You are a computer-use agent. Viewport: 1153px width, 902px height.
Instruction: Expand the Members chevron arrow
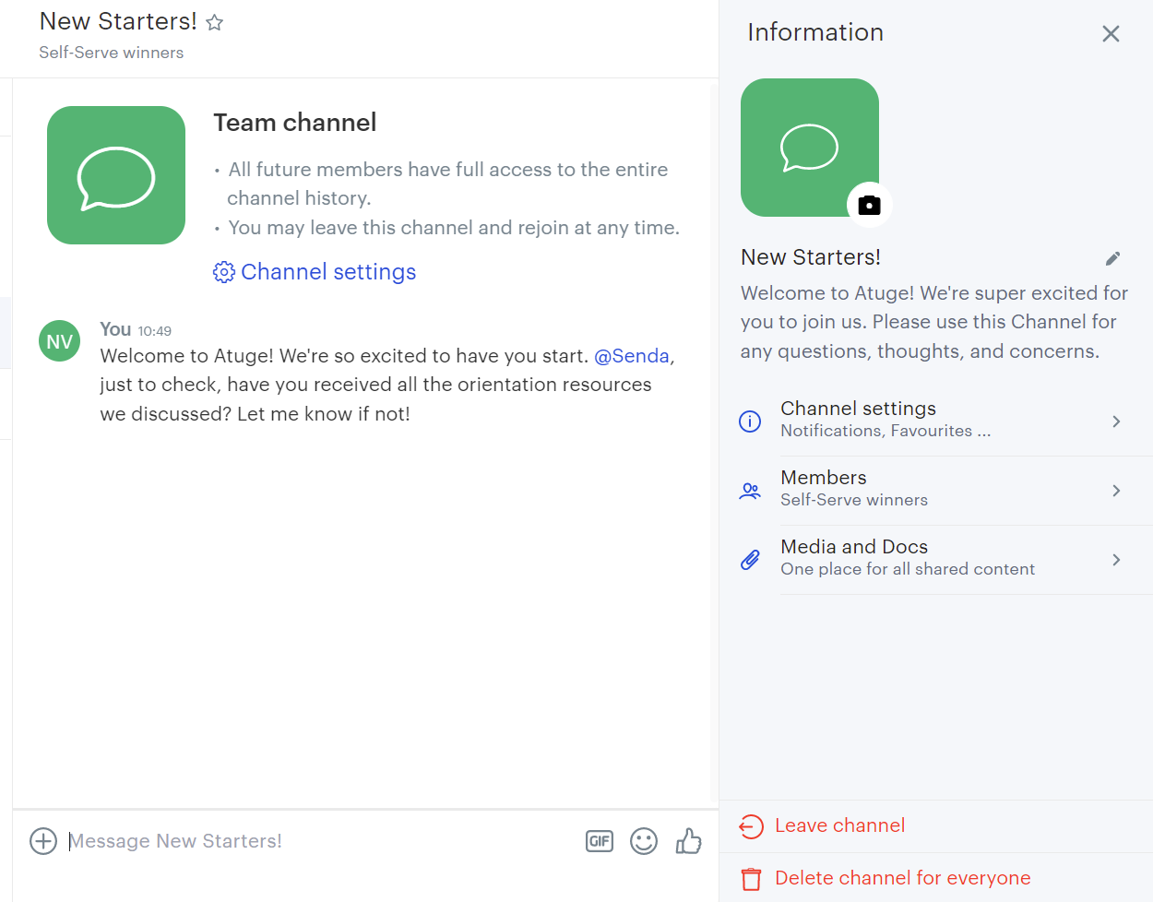(x=1116, y=491)
